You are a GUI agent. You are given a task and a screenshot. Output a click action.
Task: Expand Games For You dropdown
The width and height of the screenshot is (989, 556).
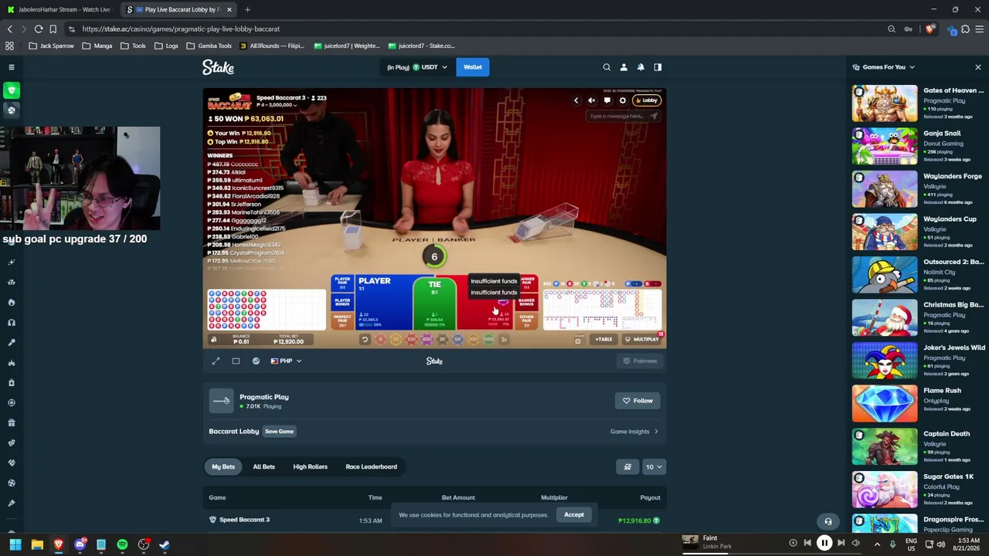884,67
